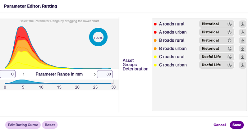248x133 pixels.
Task: Download A roads rural data
Action: pyautogui.click(x=243, y=24)
